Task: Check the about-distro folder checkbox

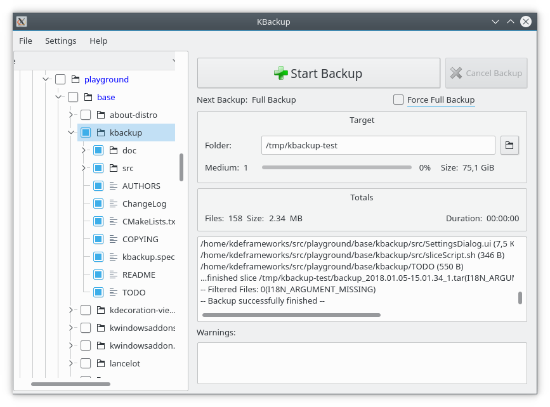Action: [x=86, y=115]
